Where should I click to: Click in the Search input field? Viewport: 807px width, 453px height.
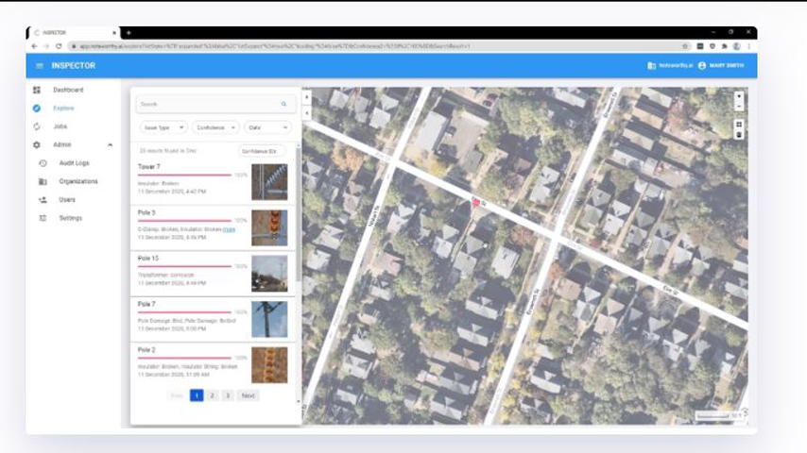(206, 104)
